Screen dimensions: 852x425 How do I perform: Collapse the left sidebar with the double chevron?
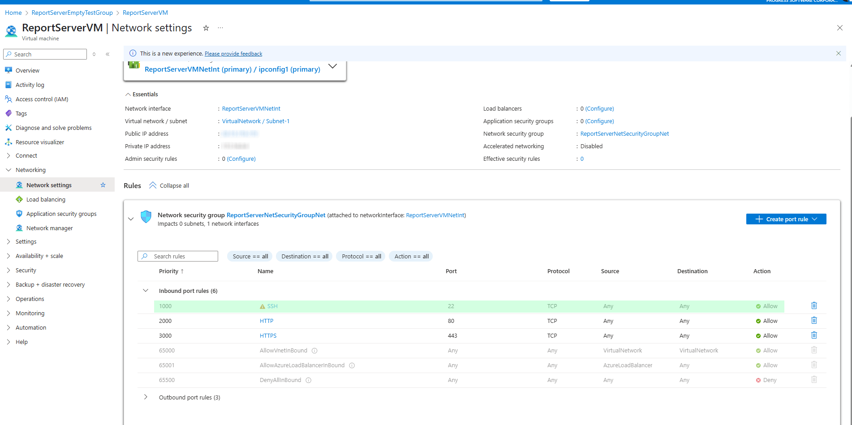coord(108,54)
